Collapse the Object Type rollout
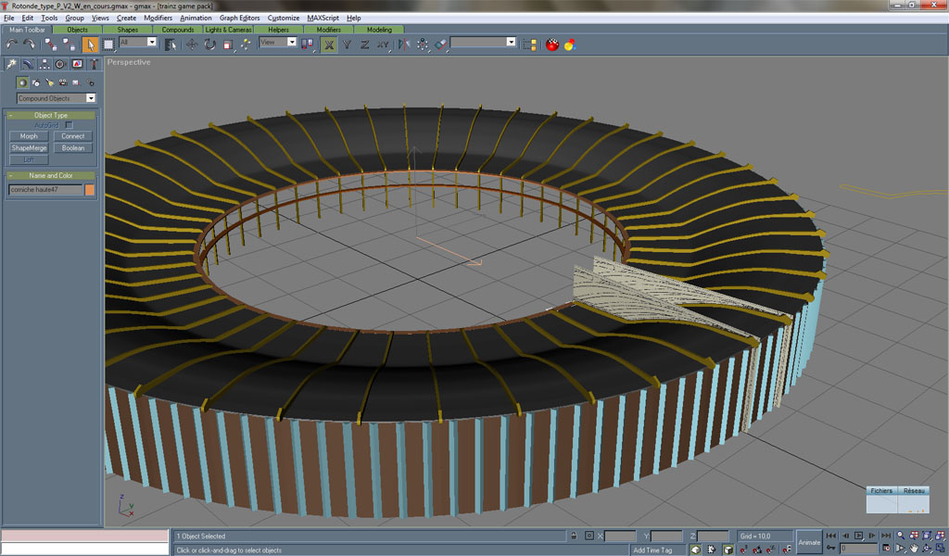Viewport: 949px width, 556px height. [x=51, y=115]
